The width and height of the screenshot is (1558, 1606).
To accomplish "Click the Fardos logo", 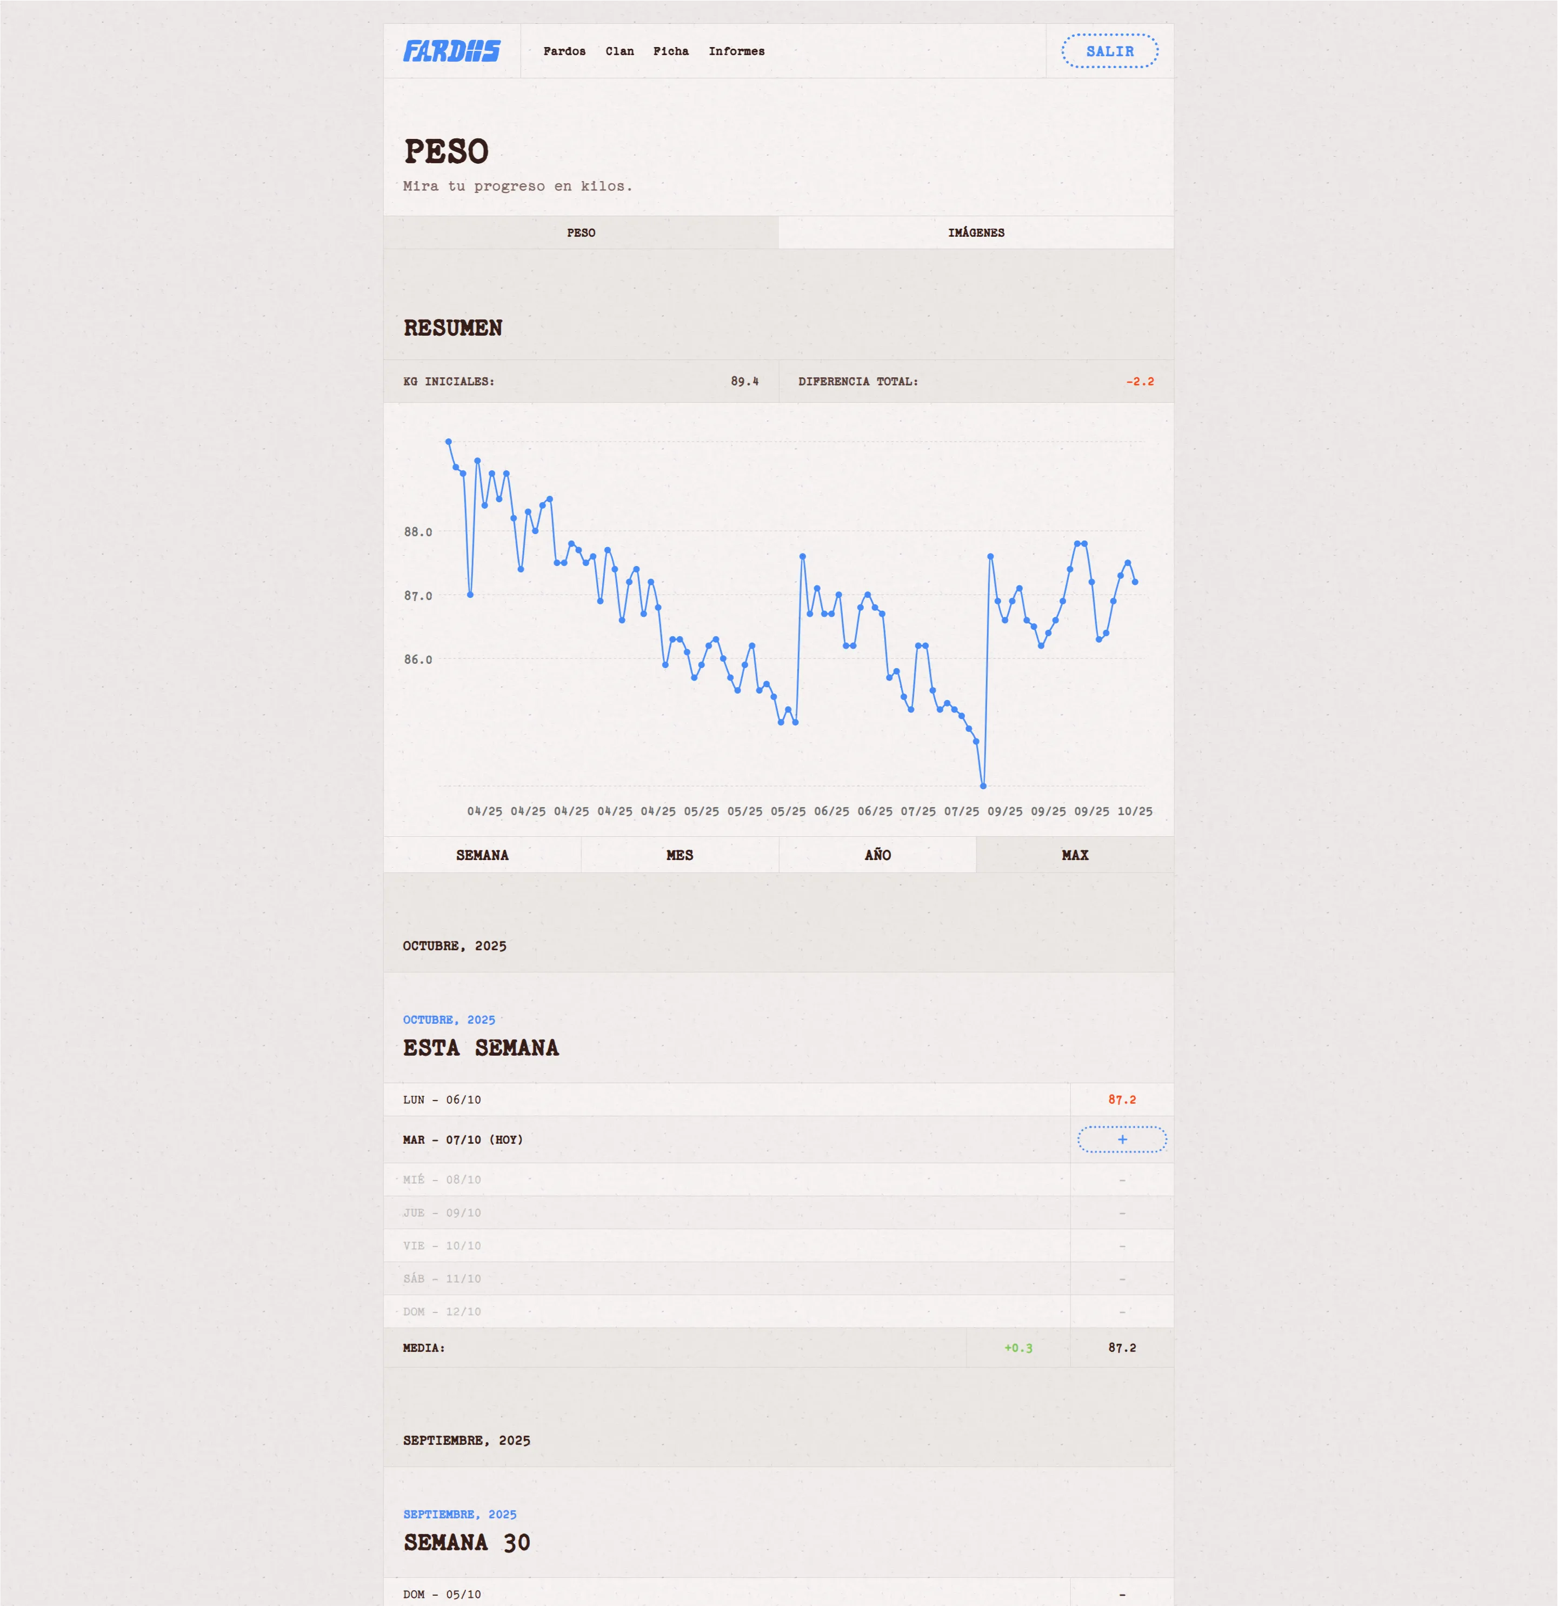I will point(451,51).
